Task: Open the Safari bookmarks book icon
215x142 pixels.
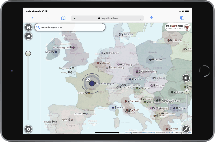Action: click(x=63, y=18)
